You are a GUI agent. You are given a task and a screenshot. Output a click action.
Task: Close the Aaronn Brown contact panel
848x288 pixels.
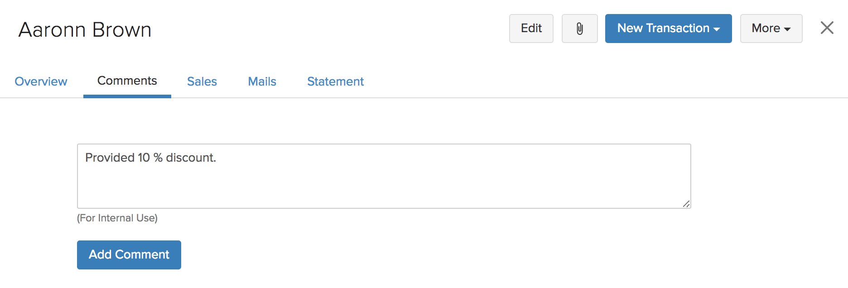827,28
